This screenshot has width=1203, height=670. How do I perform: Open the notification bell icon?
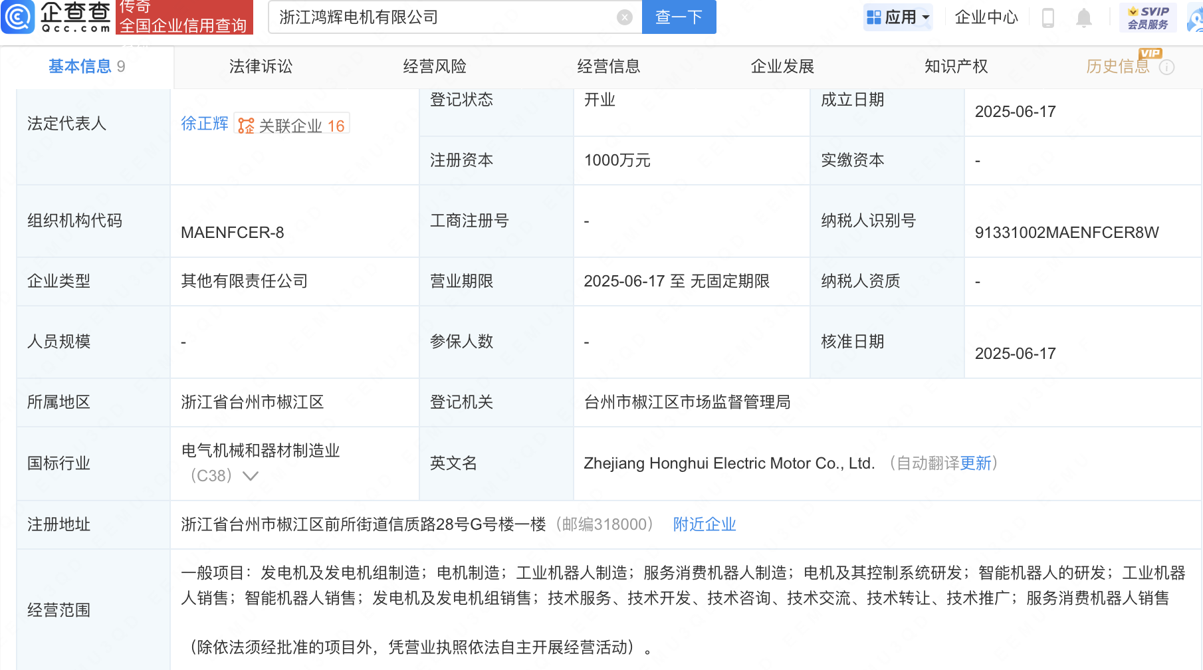point(1084,18)
